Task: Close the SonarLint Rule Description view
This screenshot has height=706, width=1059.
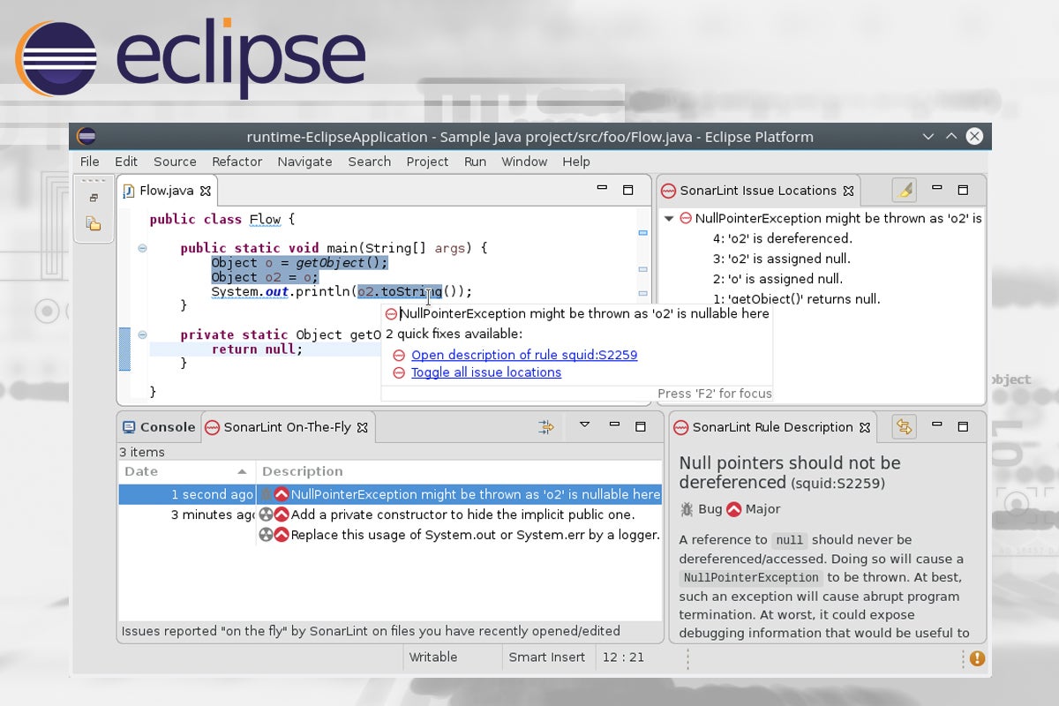Action: click(865, 427)
